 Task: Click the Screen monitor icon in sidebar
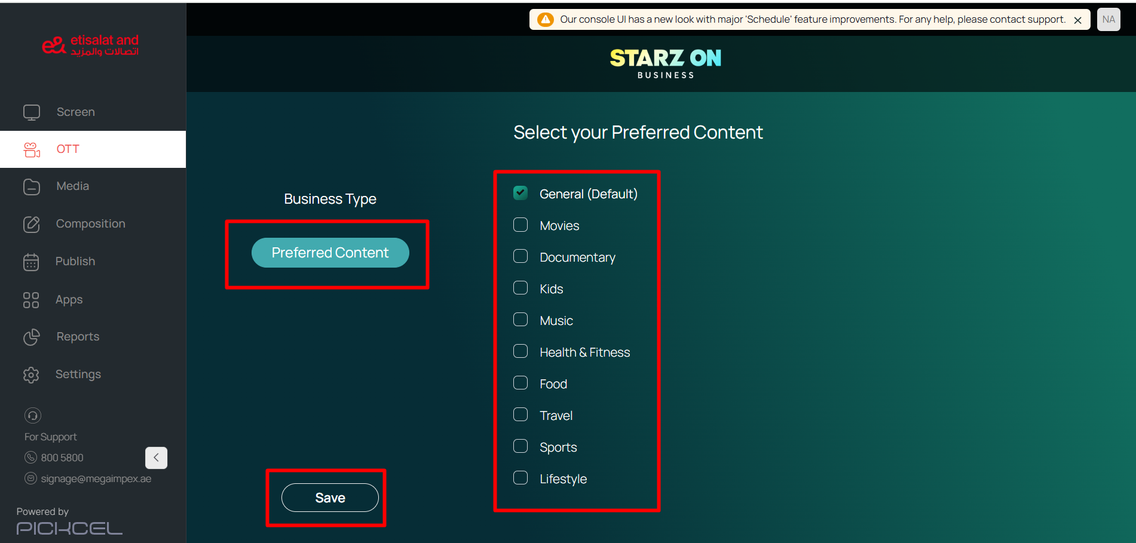pos(32,112)
